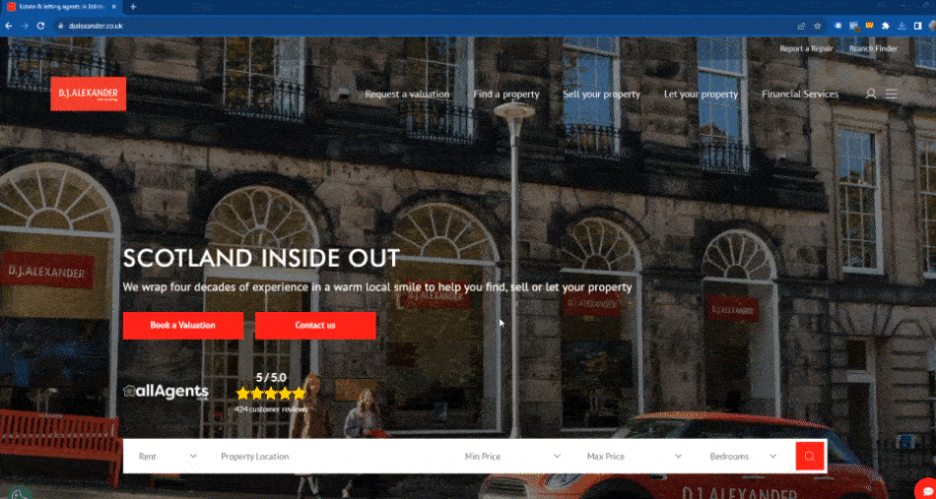The height and width of the screenshot is (499, 936).
Task: Click the user account icon
Action: point(871,94)
